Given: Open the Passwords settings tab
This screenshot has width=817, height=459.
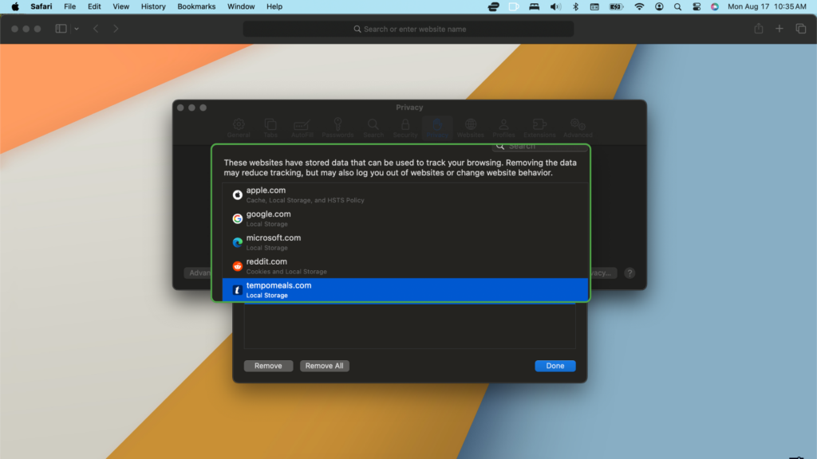Looking at the screenshot, I should tap(337, 128).
